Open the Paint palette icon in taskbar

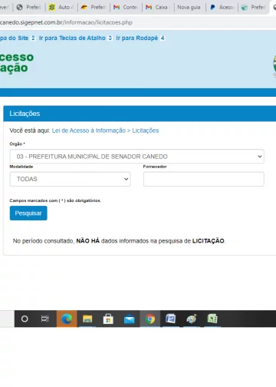192,319
